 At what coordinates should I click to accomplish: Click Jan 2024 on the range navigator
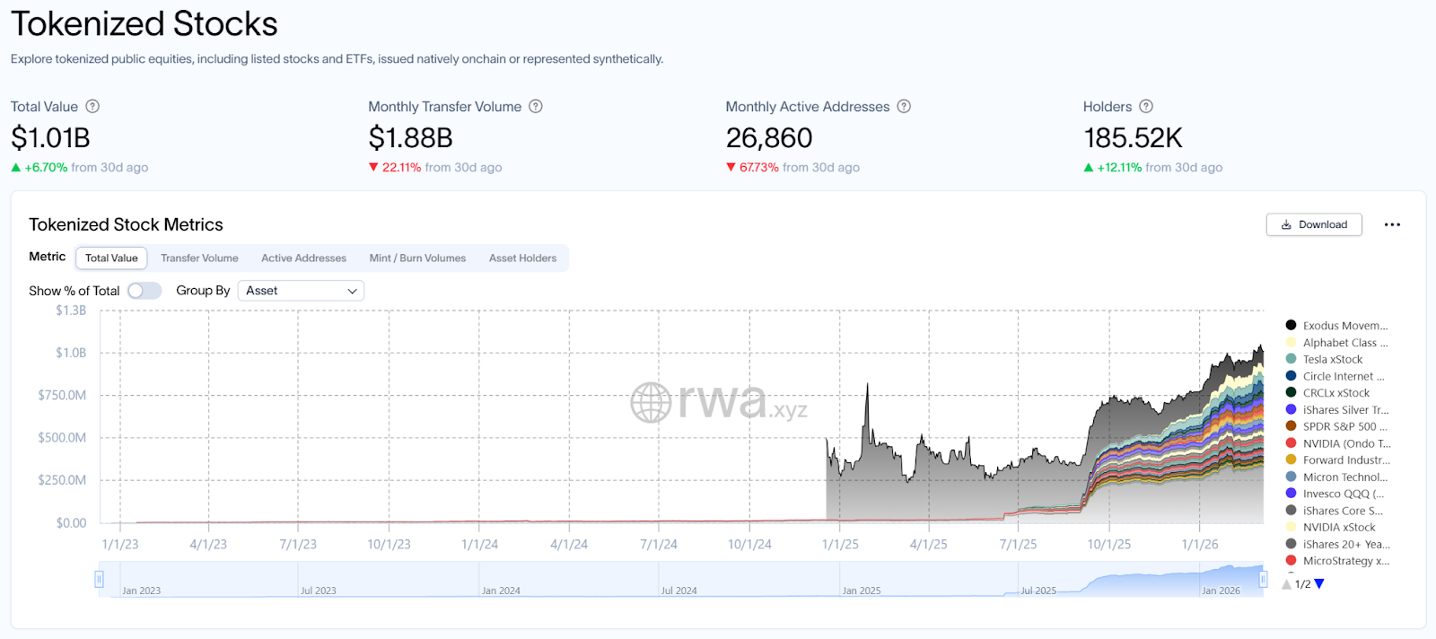(x=501, y=591)
